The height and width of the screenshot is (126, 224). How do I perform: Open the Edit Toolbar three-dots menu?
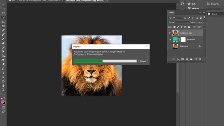click(x=3, y=94)
